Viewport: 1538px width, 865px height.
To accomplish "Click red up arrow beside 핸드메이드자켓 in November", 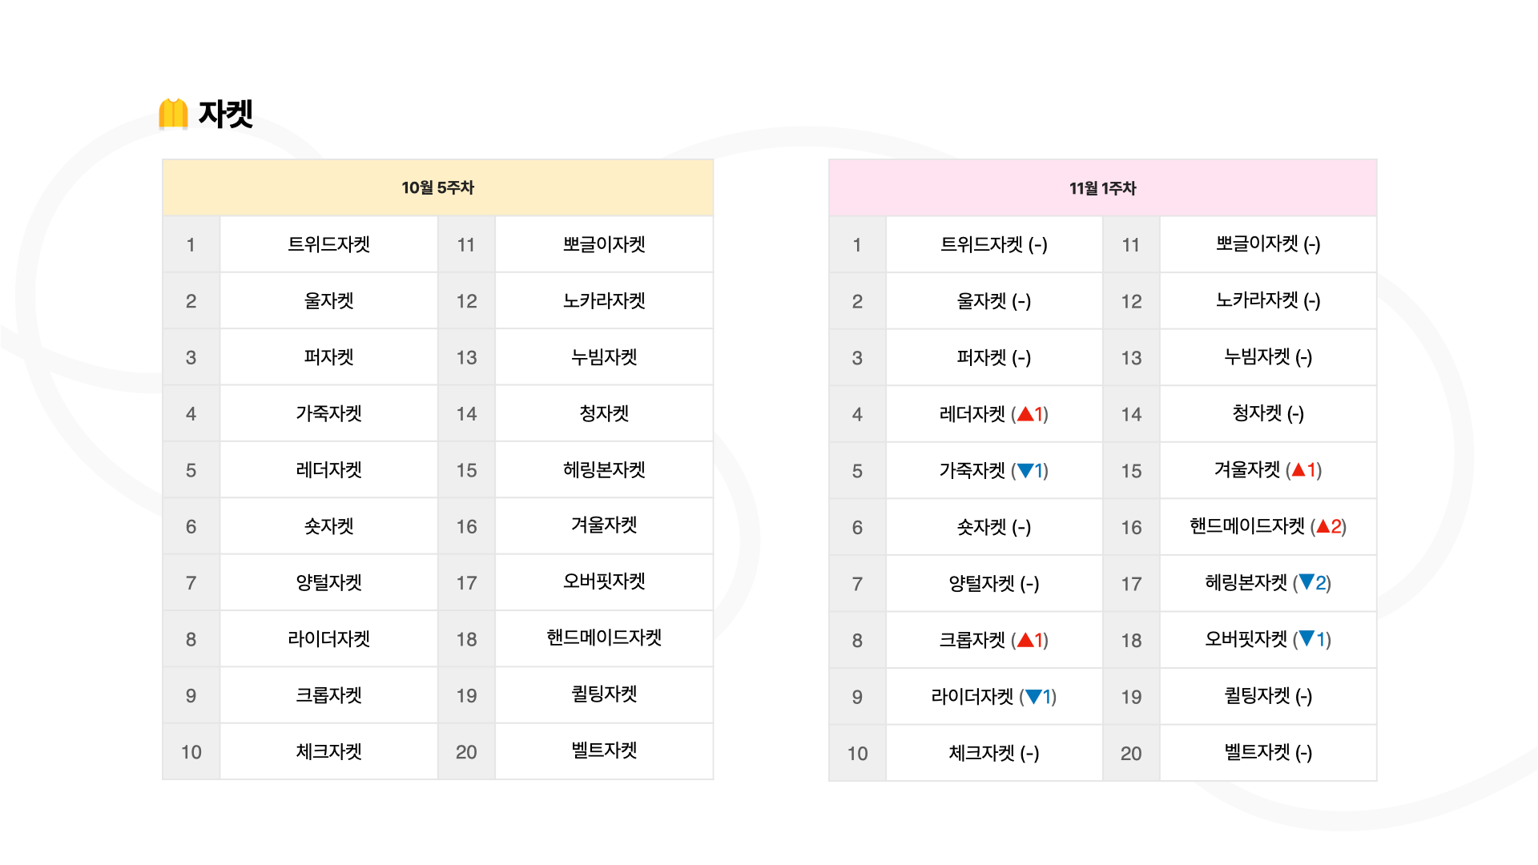I will pos(1323,526).
